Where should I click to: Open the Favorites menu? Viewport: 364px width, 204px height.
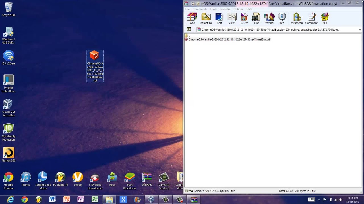[225, 9]
